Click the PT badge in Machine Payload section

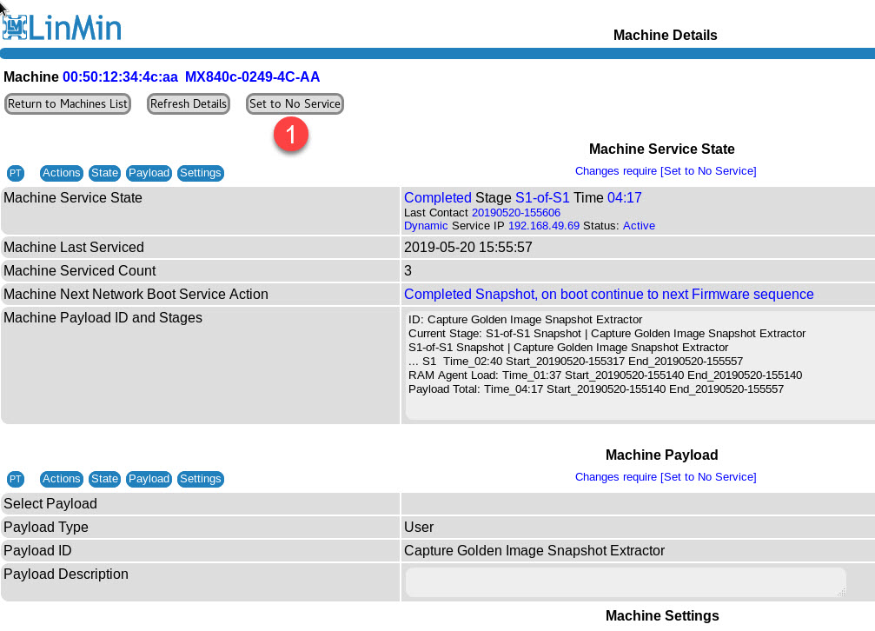16,479
